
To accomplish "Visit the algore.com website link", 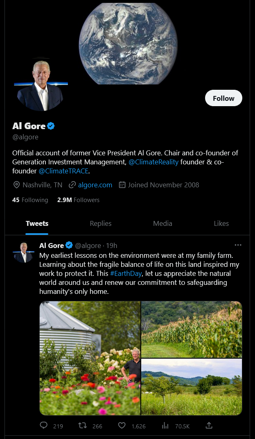I will tap(95, 185).
